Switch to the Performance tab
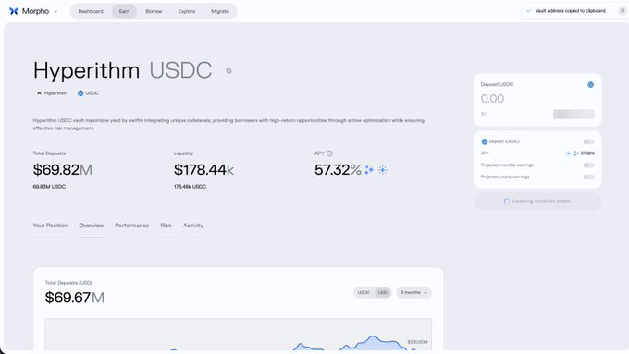The width and height of the screenshot is (629, 354). 132,226
